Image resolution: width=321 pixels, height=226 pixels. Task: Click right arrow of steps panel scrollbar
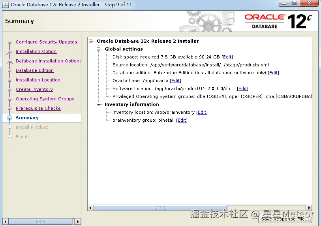point(77,222)
